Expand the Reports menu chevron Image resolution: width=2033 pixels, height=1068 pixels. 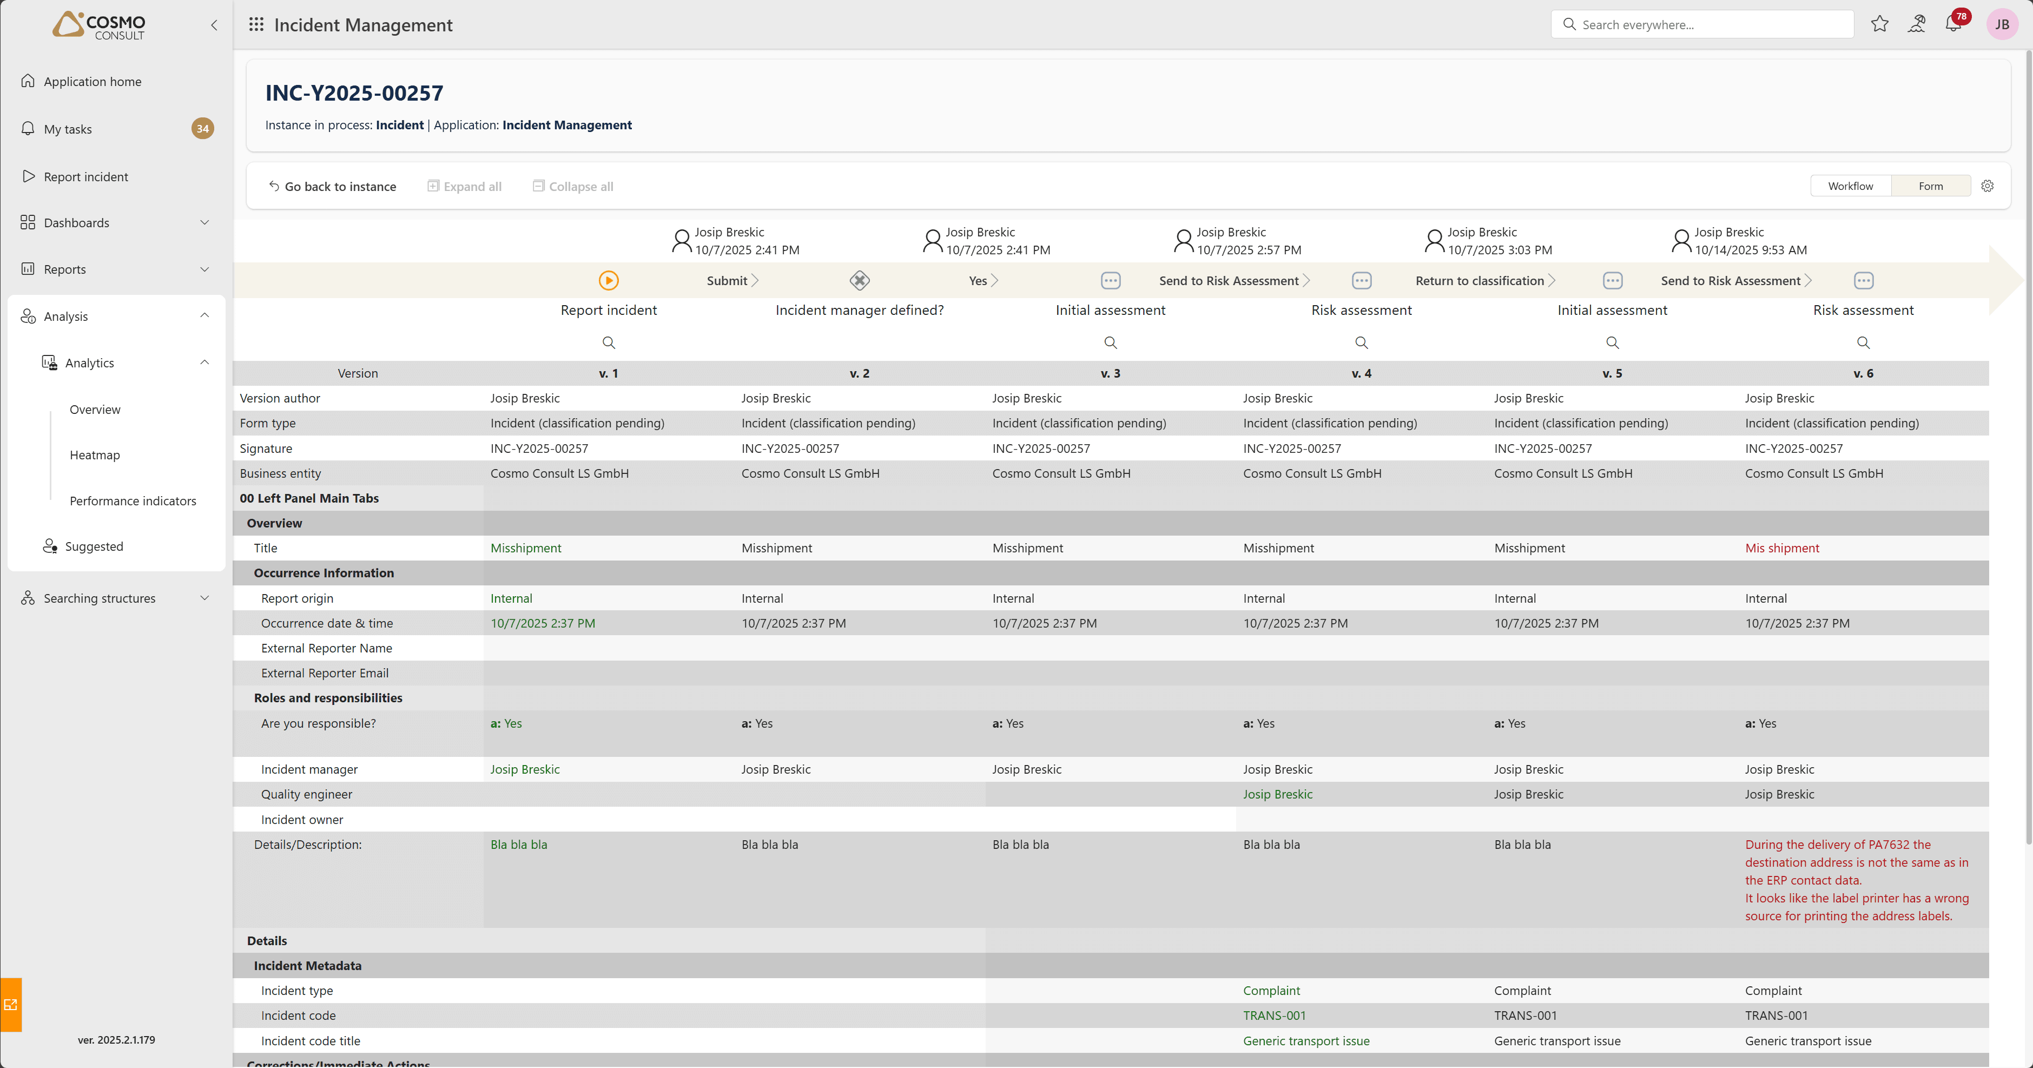tap(204, 269)
